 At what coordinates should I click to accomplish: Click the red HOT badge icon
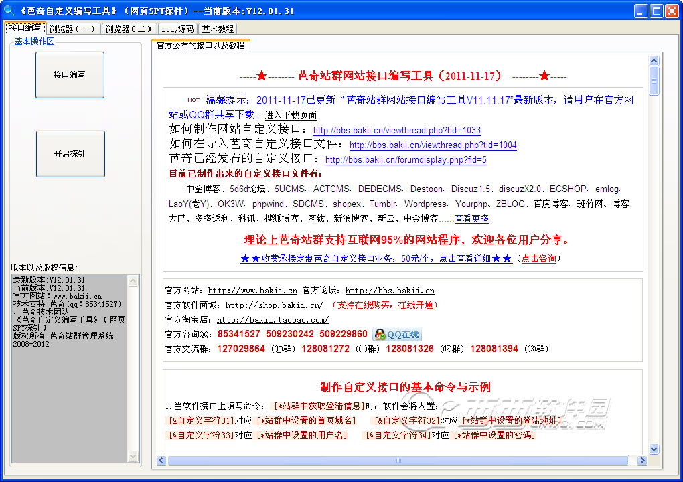pyautogui.click(x=194, y=100)
